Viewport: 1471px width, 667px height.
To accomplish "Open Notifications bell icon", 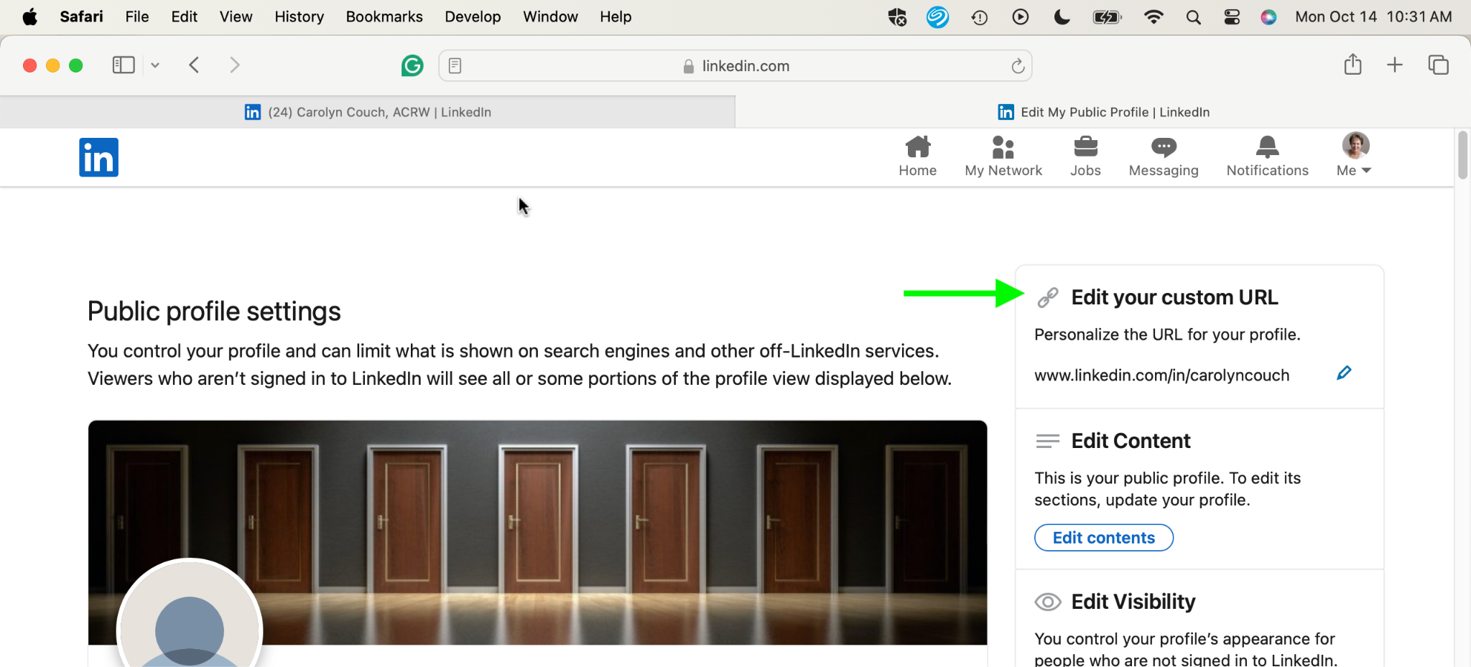I will [1267, 146].
